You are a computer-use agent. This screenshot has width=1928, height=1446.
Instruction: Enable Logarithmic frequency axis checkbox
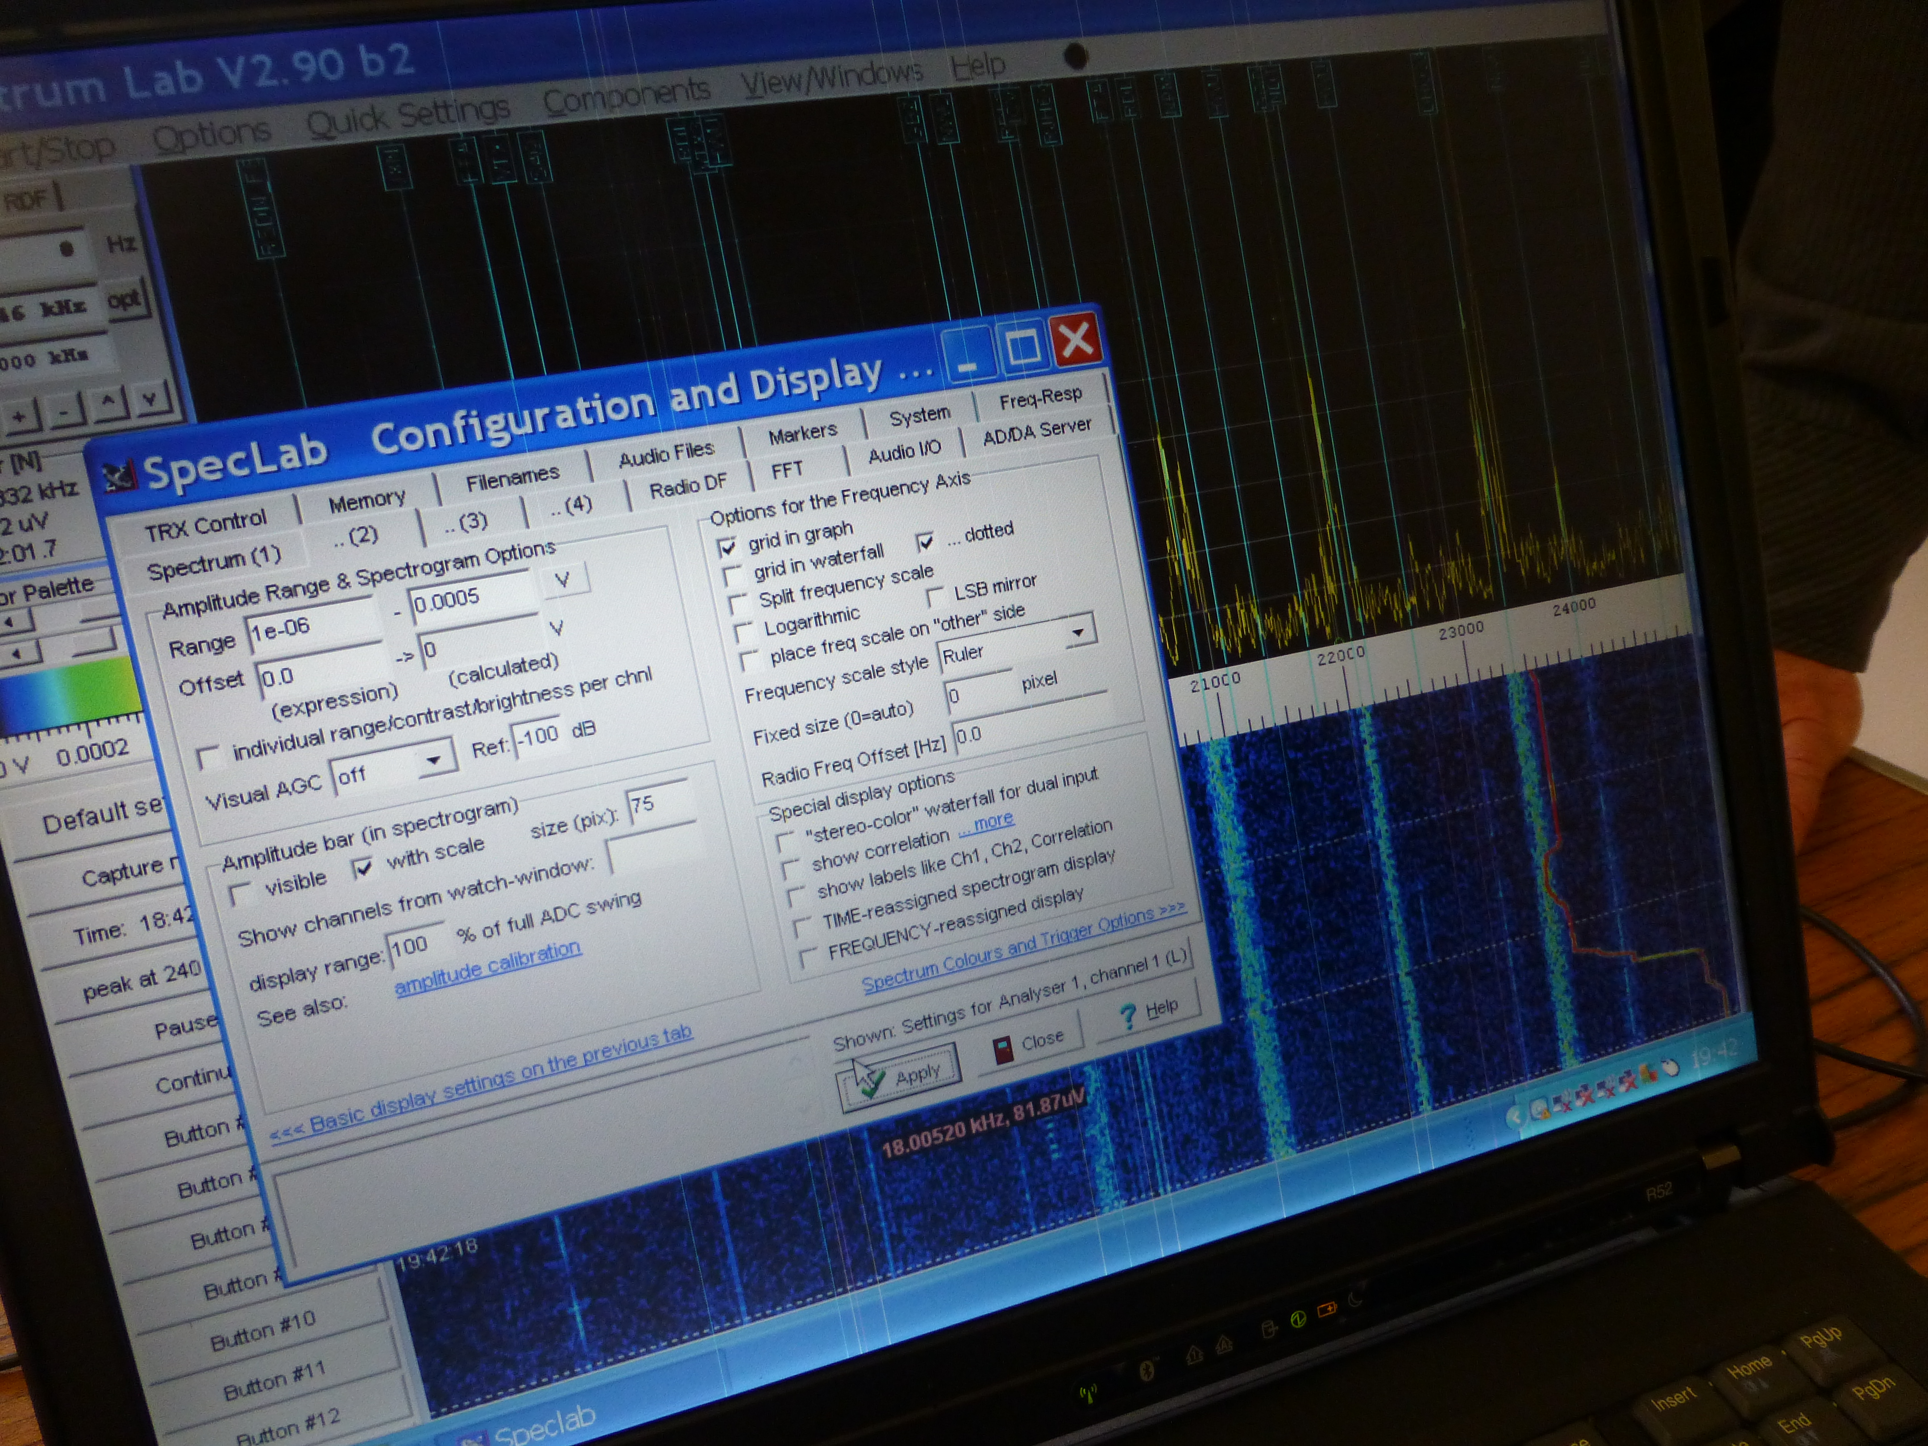(x=744, y=633)
